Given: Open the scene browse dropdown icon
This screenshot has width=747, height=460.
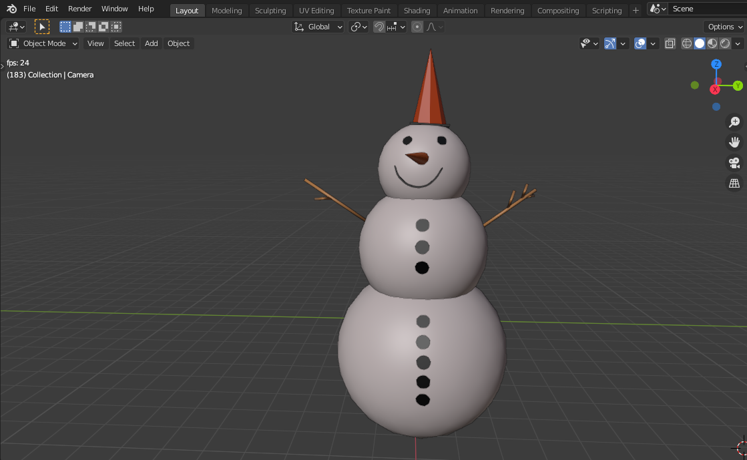Looking at the screenshot, I should [x=658, y=9].
